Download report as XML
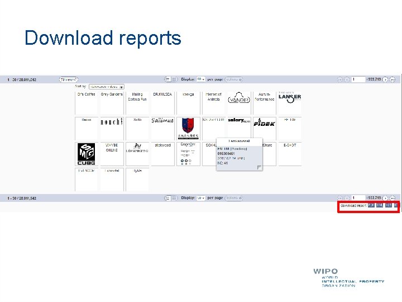 point(380,205)
